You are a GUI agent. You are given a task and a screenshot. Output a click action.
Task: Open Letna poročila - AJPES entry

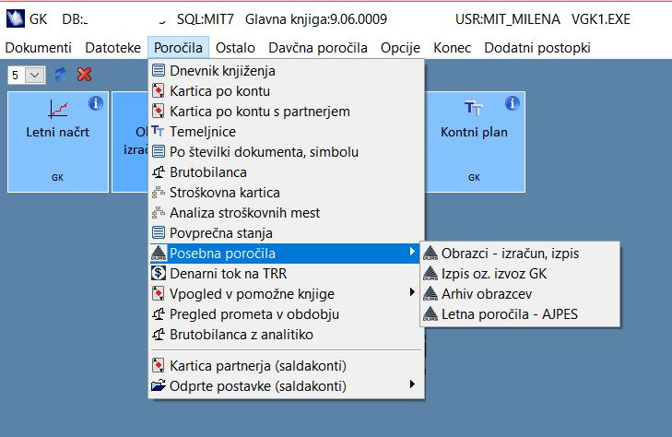click(x=520, y=314)
